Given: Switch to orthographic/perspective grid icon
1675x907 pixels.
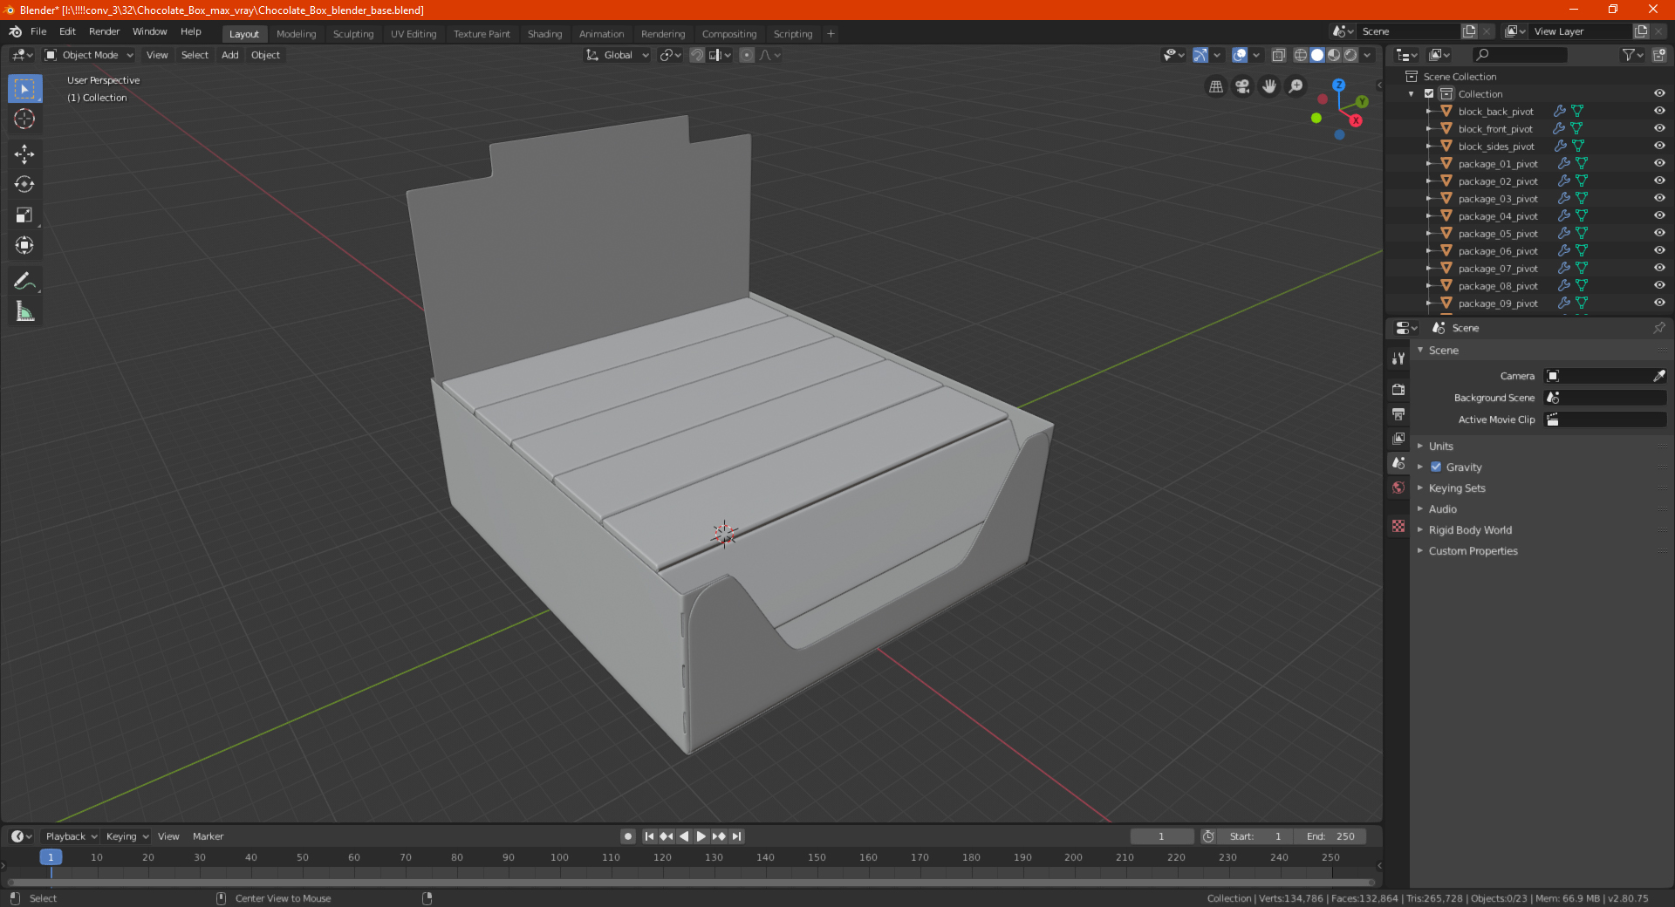Looking at the screenshot, I should [x=1215, y=86].
